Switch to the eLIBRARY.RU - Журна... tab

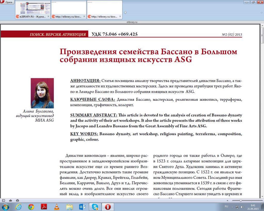33,10
